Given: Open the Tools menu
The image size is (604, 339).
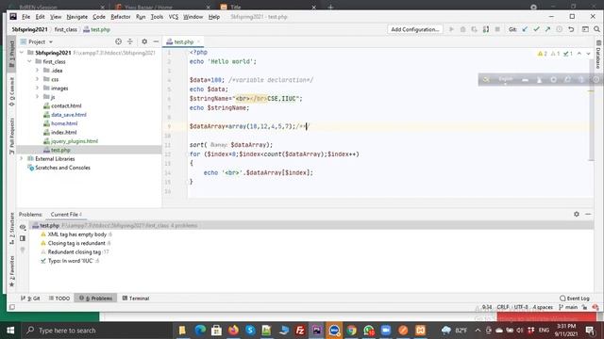Looking at the screenshot, I should 157,17.
